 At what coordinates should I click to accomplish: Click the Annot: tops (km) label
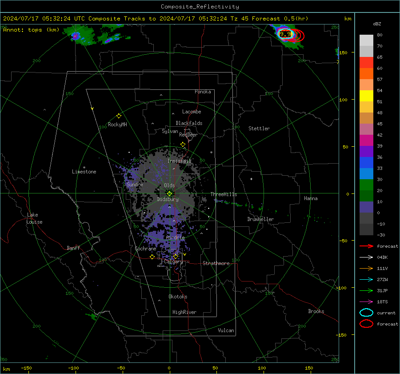[x=31, y=30]
